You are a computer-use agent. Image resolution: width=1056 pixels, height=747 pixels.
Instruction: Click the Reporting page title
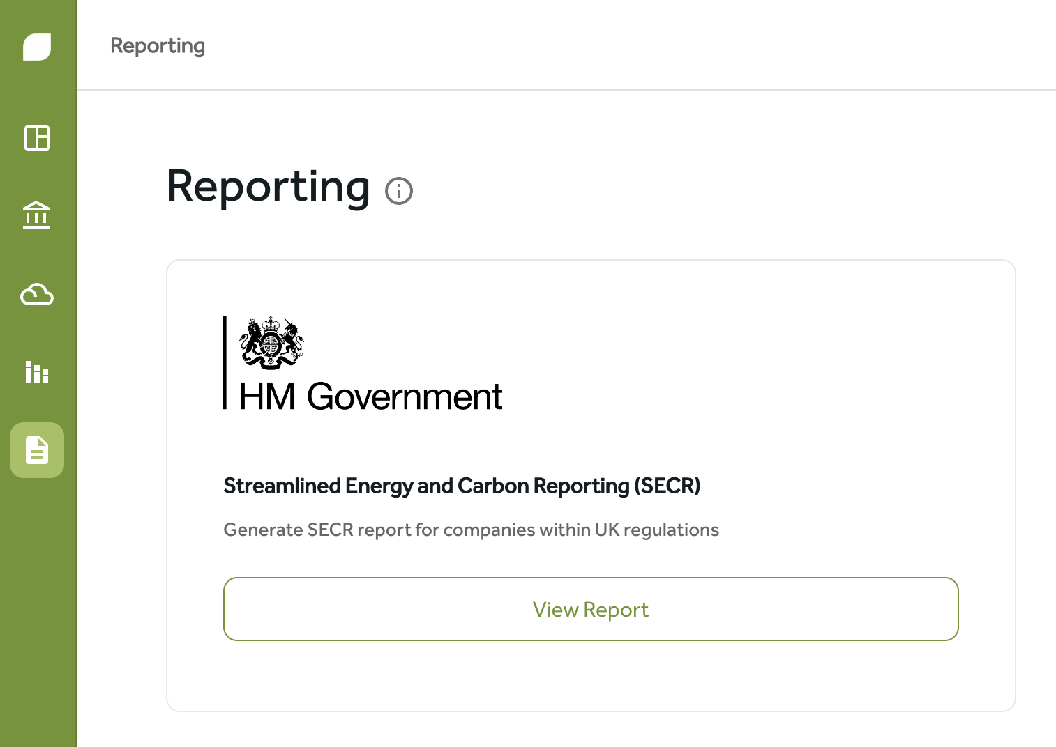click(x=269, y=187)
